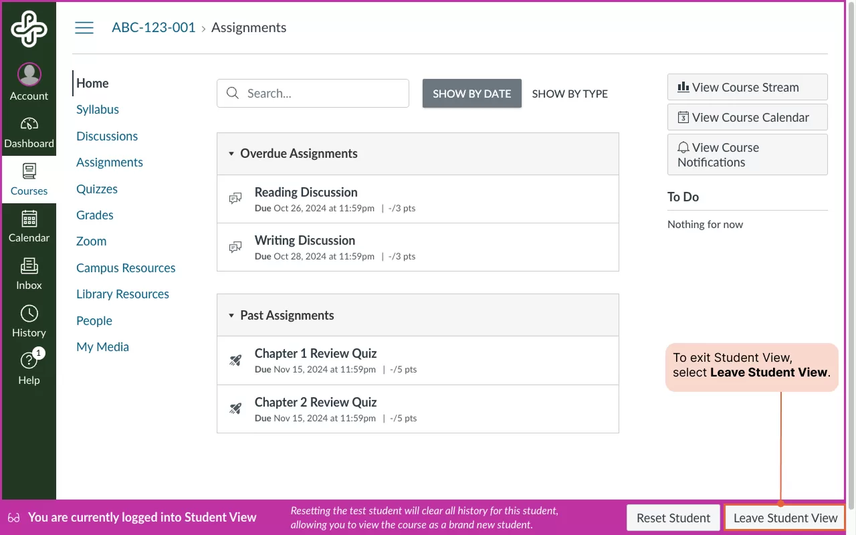Open Campus Resources link
Screen dimensions: 856x535
pyautogui.click(x=126, y=268)
